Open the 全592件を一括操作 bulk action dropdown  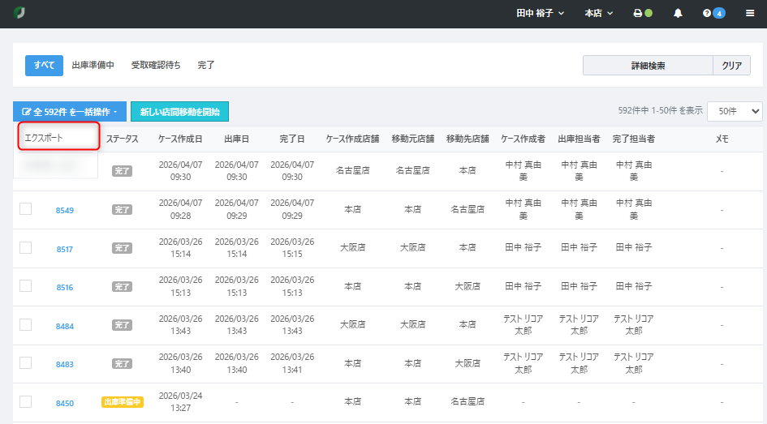(70, 111)
